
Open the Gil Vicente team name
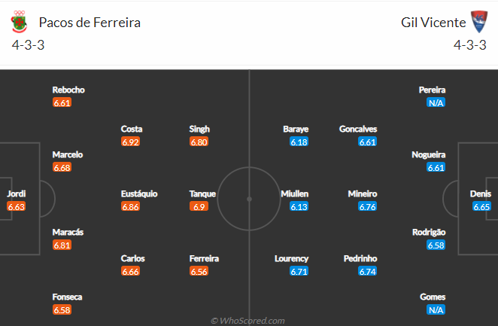coord(433,23)
